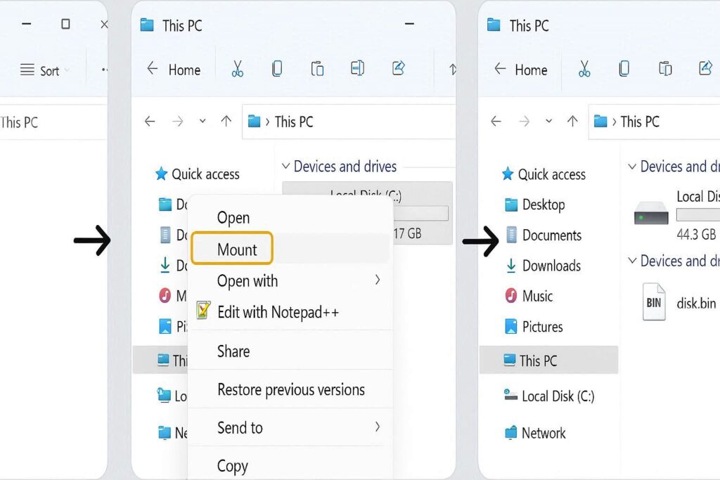Expand the Send to submenu arrow

point(377,427)
